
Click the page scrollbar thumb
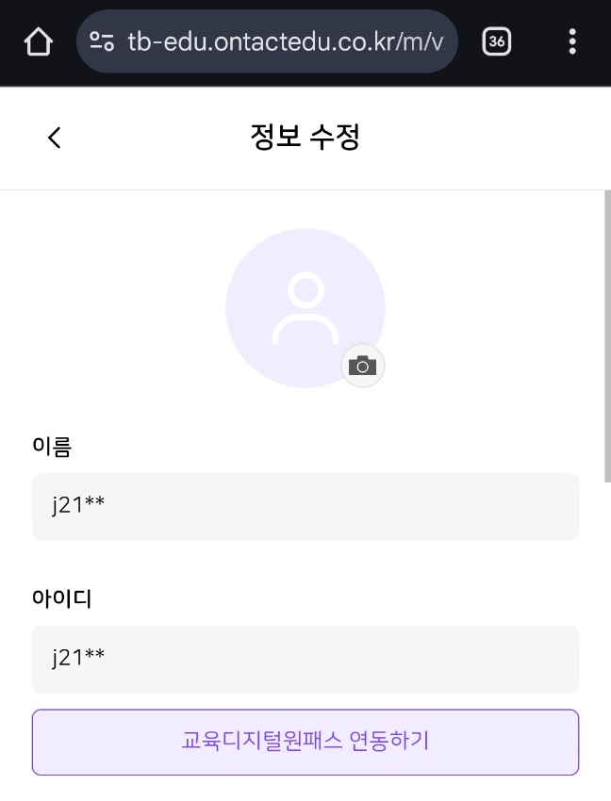pyautogui.click(x=606, y=335)
